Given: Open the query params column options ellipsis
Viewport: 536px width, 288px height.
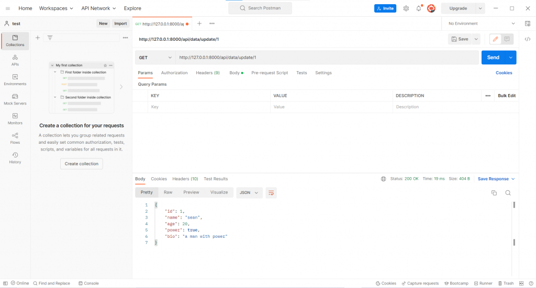Looking at the screenshot, I should [x=488, y=96].
